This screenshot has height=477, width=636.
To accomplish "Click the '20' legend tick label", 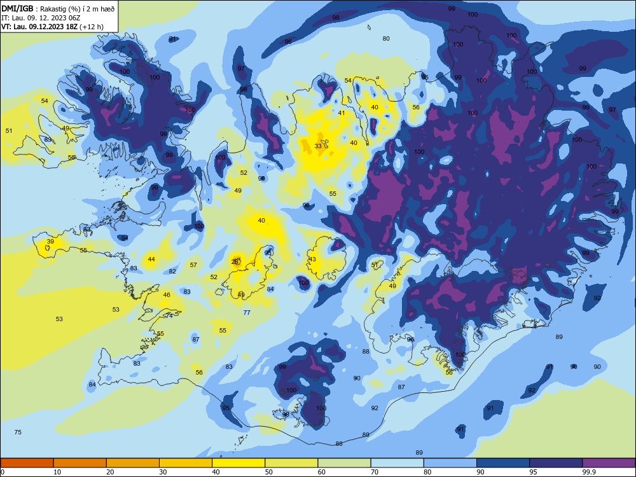I will tap(110, 472).
